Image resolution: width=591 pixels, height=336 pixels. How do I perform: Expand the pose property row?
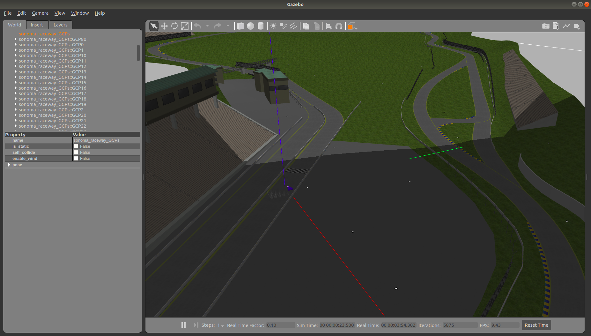(x=9, y=165)
